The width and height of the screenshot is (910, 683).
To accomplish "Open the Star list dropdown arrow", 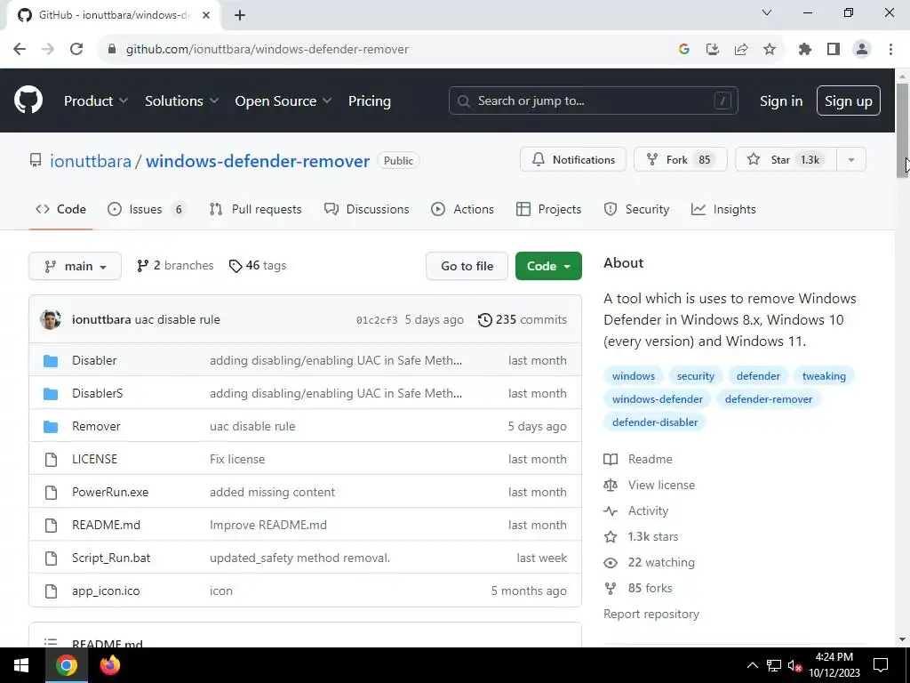I will coord(851,160).
